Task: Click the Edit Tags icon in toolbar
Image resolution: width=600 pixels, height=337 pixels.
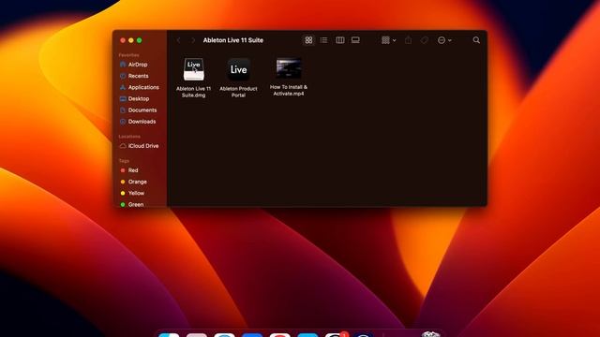Action: (x=424, y=40)
